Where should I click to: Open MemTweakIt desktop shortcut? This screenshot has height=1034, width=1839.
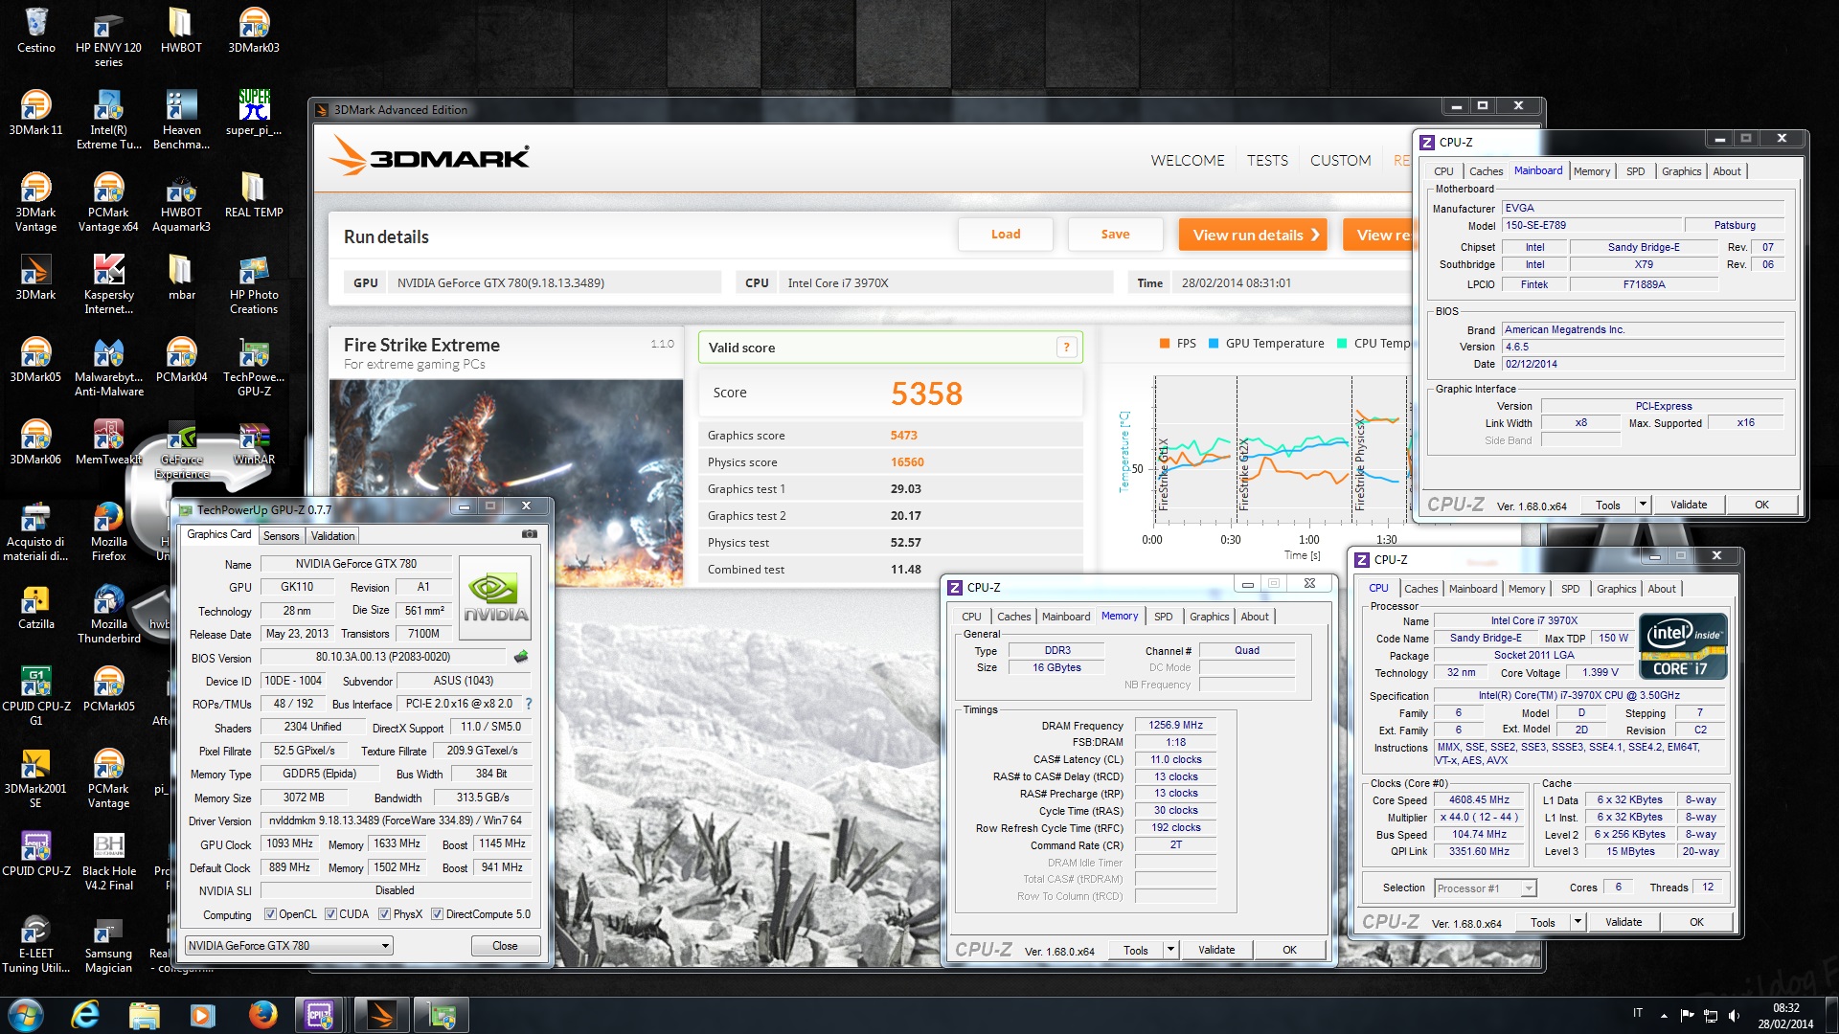108,442
